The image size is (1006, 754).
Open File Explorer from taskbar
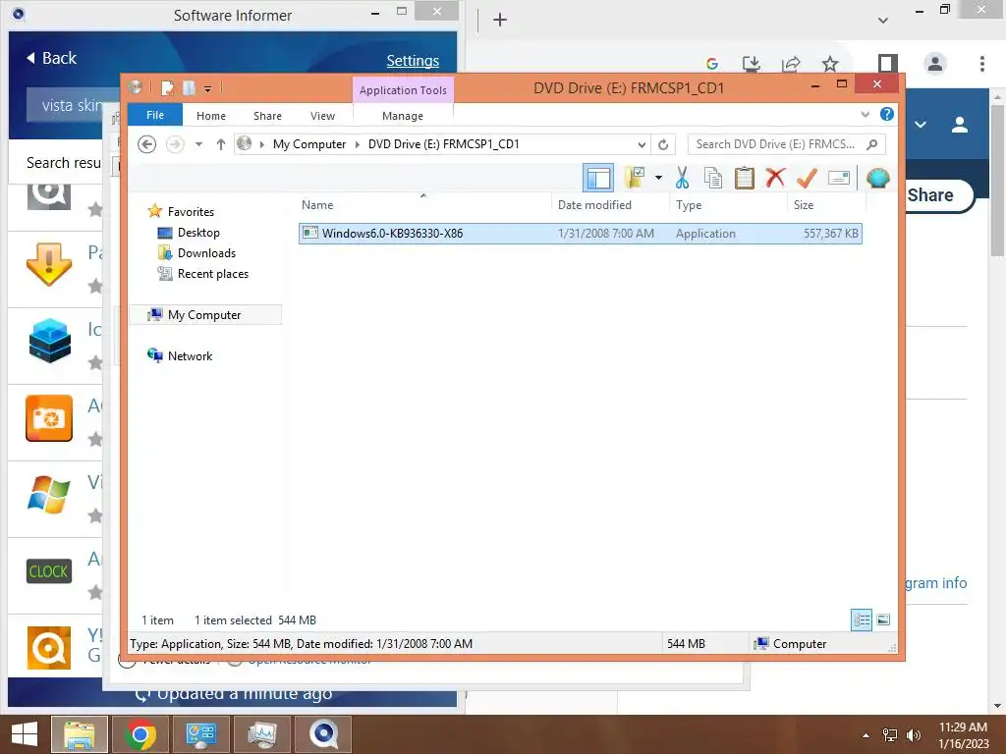[79, 734]
